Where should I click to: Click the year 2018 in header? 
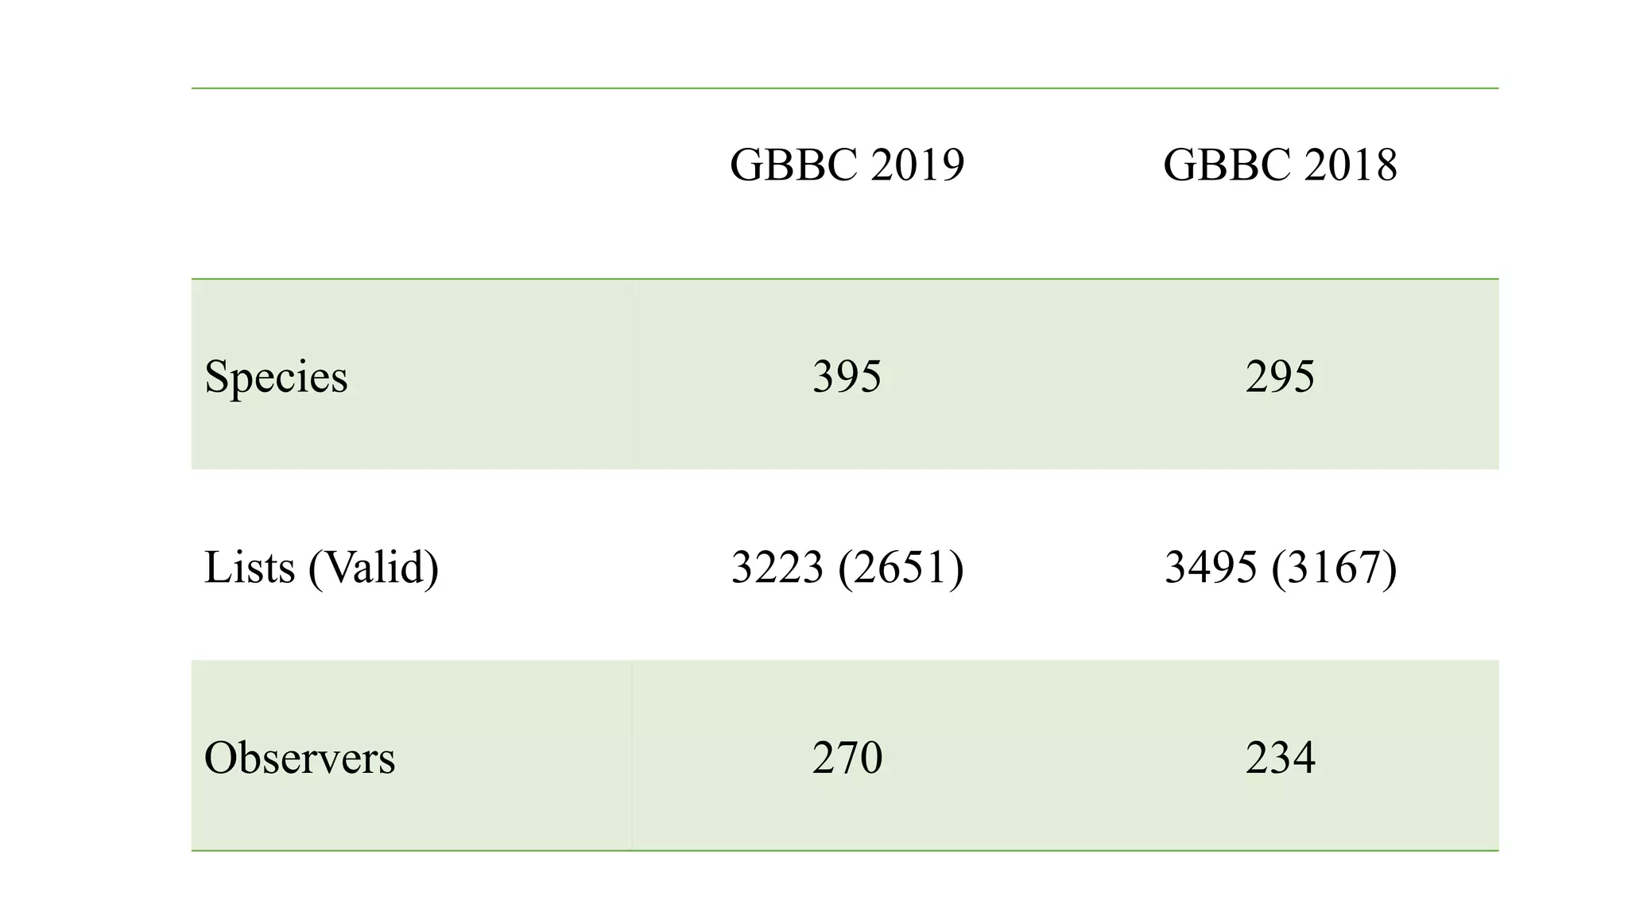coord(1350,165)
